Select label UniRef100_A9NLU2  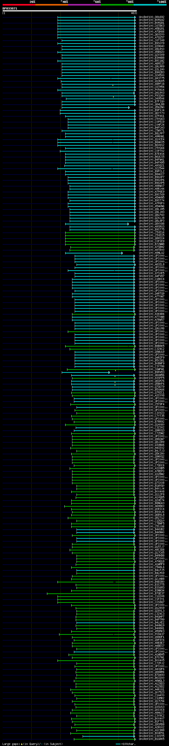coord(152,253)
